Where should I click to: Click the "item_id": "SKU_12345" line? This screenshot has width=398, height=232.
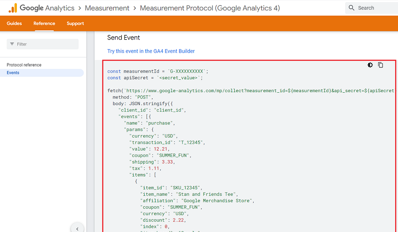(x=171, y=188)
